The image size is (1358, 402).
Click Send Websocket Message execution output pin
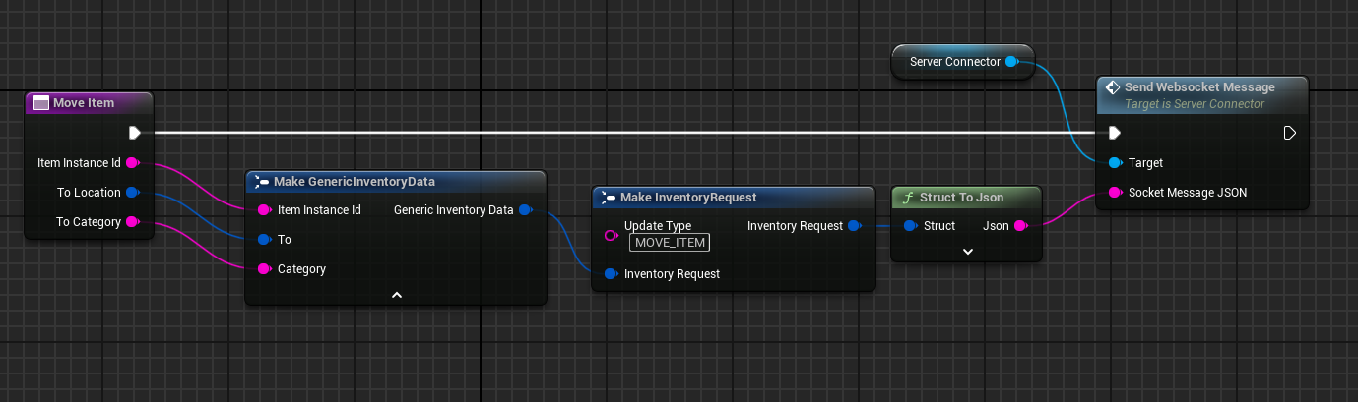click(1289, 133)
